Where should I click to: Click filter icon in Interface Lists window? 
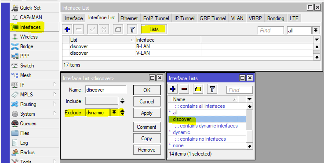click(212, 89)
